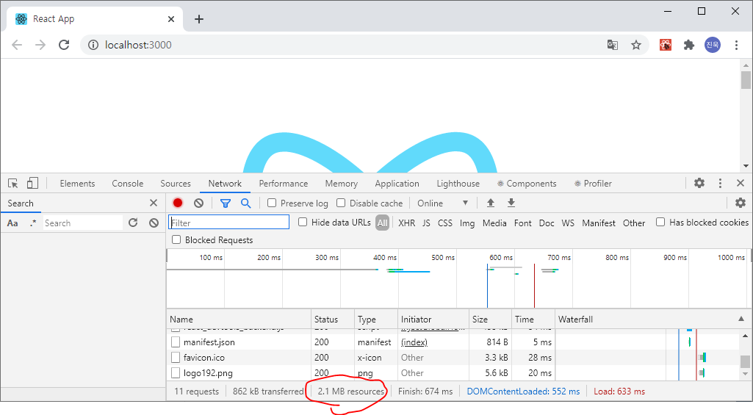Click the red extension icon in toolbar
Image resolution: width=753 pixels, height=415 pixels.
coord(665,45)
